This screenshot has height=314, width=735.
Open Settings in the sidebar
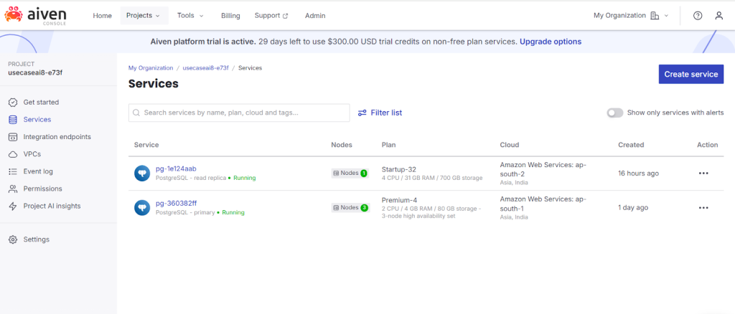click(36, 239)
